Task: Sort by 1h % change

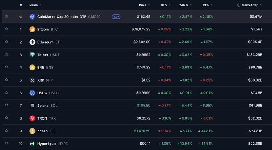Action: point(166,5)
